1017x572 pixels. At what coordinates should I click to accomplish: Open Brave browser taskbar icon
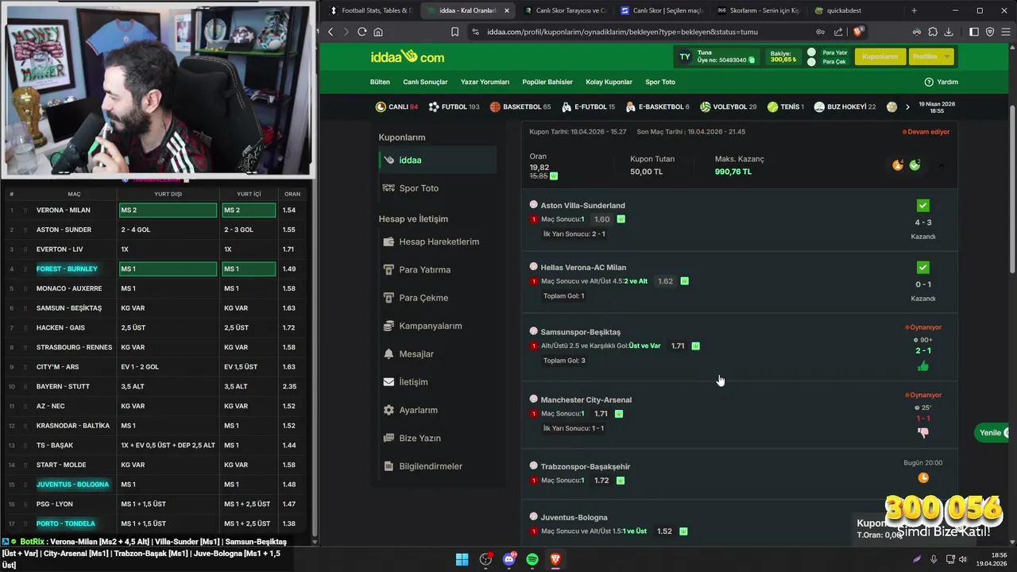555,559
